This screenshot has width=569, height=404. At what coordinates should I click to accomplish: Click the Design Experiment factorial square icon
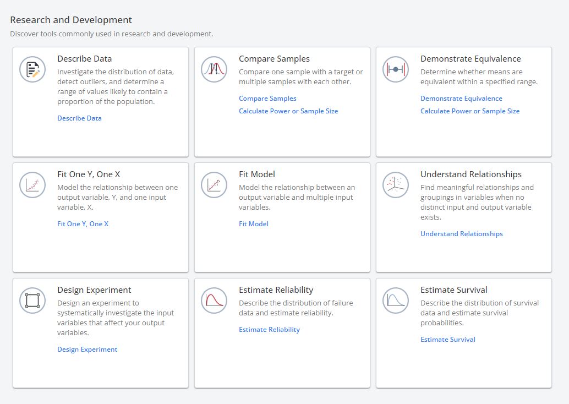(32, 301)
